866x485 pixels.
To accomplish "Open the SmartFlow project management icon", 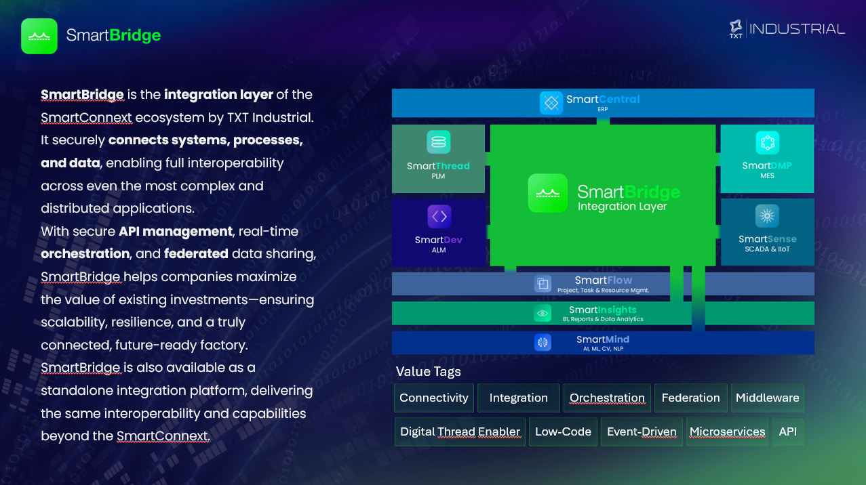I will (543, 284).
